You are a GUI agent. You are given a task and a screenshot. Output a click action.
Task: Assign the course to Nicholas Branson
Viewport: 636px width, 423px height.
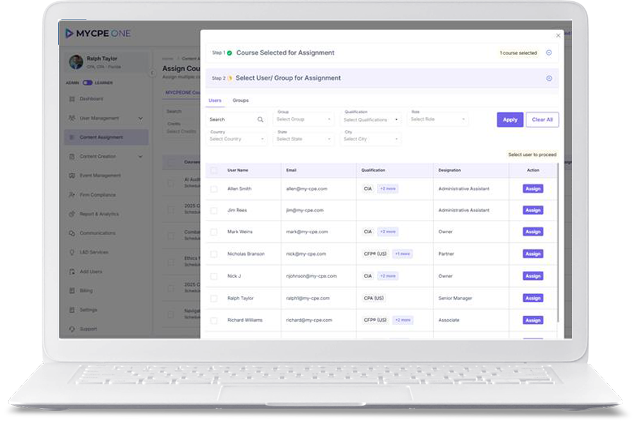(x=533, y=254)
